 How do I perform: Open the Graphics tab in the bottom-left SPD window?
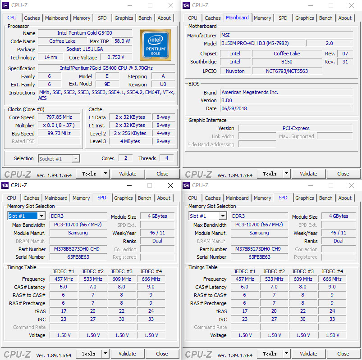(x=123, y=198)
